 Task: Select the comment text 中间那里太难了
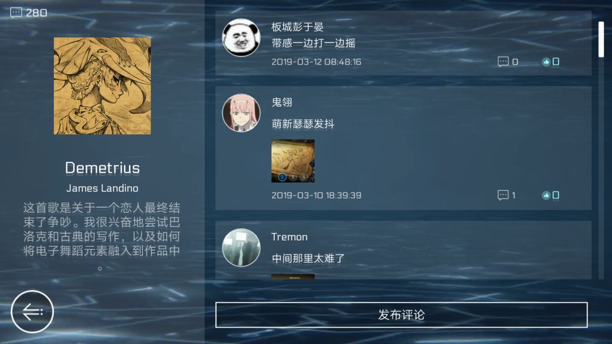(x=308, y=259)
